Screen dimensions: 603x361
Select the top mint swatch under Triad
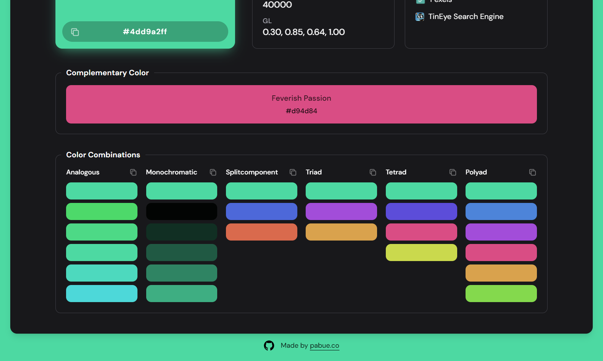coord(341,191)
